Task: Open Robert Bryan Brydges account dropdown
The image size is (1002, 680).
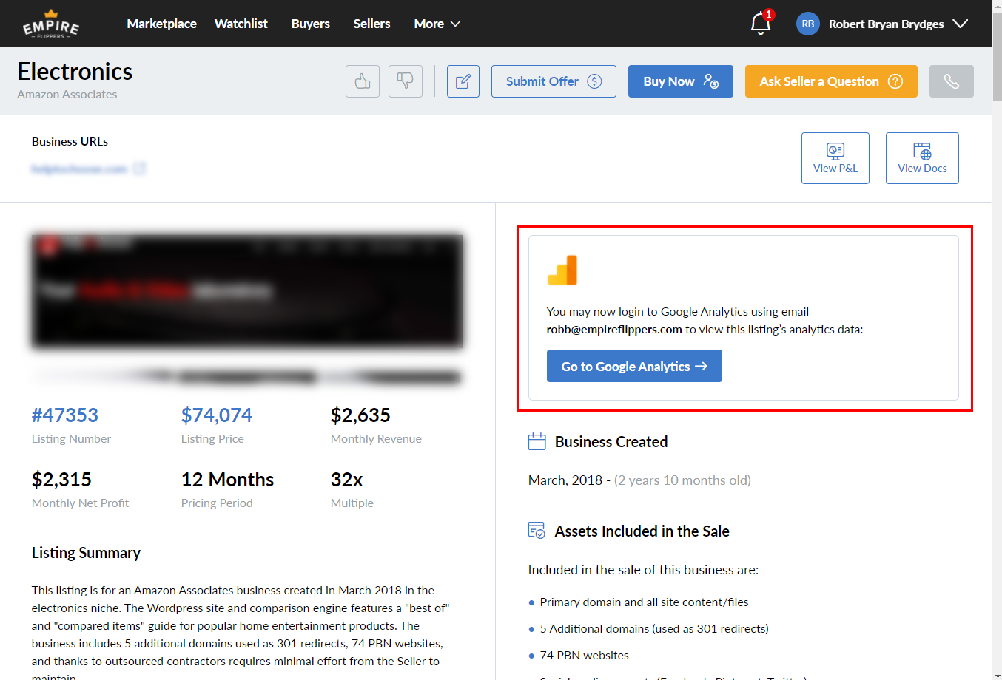Action: coord(898,24)
